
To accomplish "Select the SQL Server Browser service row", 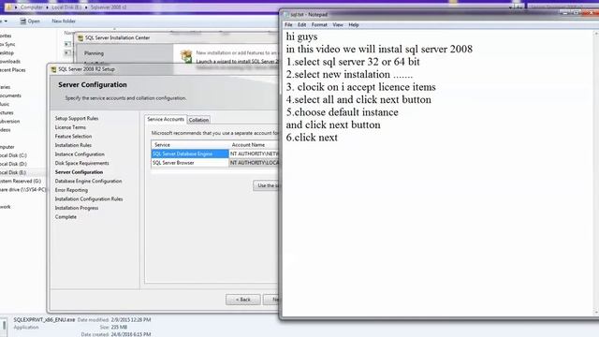I will coord(190,163).
